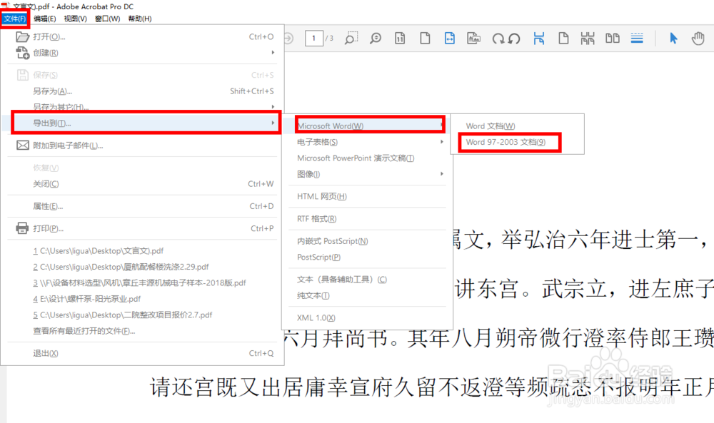Choose 另存为(A)... menu entry
Screen dimensions: 714x423
click(143, 91)
